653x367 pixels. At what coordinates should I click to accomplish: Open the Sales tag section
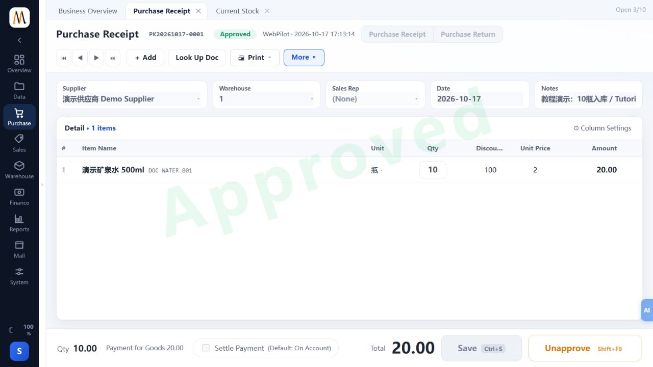point(19,143)
